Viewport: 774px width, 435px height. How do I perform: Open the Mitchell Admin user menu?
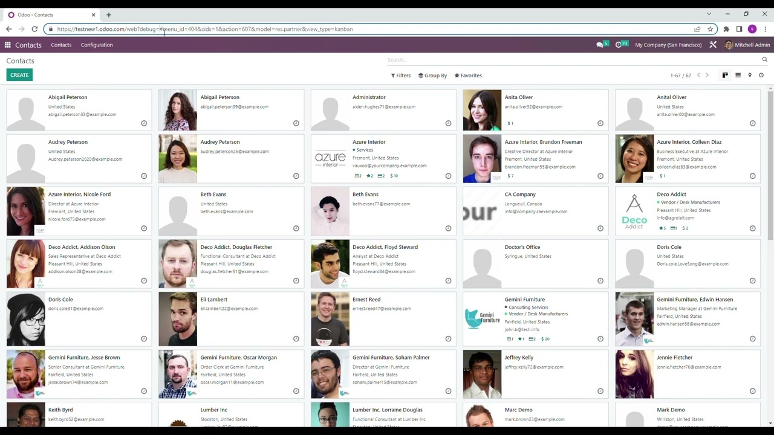pyautogui.click(x=747, y=45)
